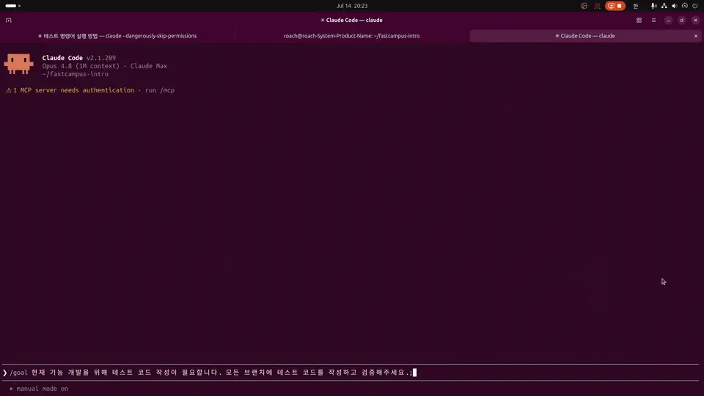This screenshot has width=704, height=396.
Task: Minimize the terminal window
Action: click(668, 21)
